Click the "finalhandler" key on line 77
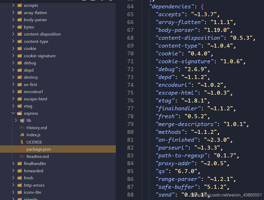The image size is (264, 200). pyautogui.click(x=178, y=108)
